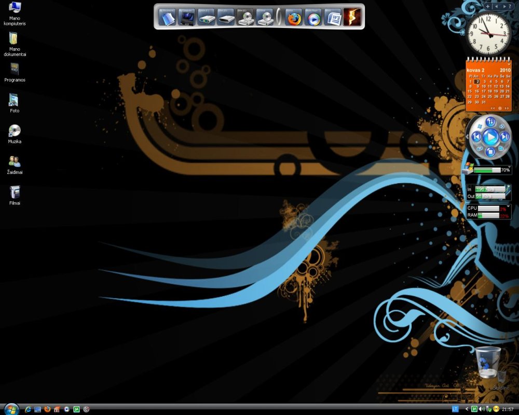This screenshot has width=519, height=415.
Task: Open My Computer icon in the dock
Action: pyautogui.click(x=186, y=18)
